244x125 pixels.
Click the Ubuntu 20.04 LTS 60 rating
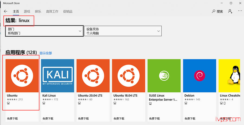pos(85,99)
